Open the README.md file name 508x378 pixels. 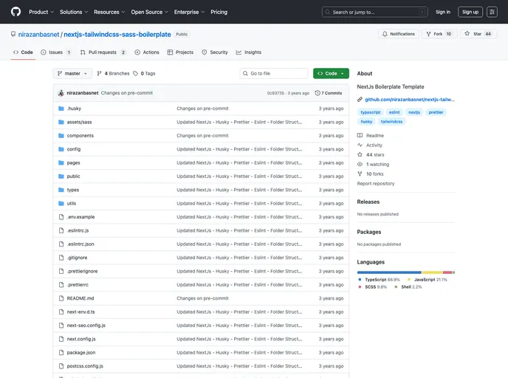(80, 298)
